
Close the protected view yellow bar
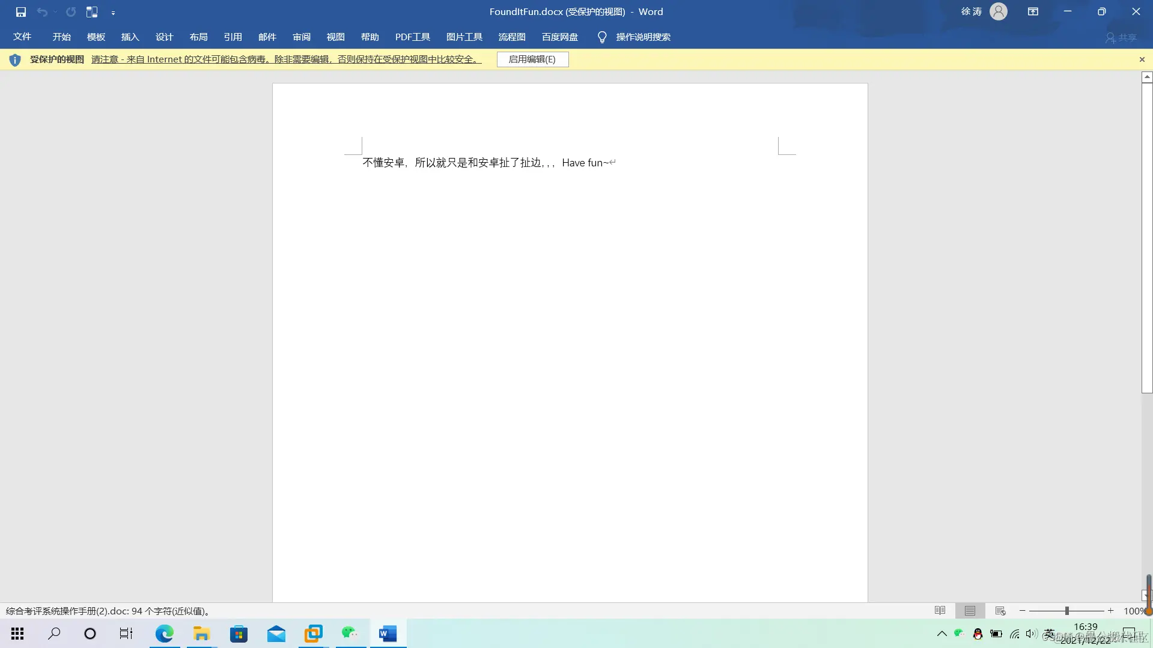tap(1142, 59)
